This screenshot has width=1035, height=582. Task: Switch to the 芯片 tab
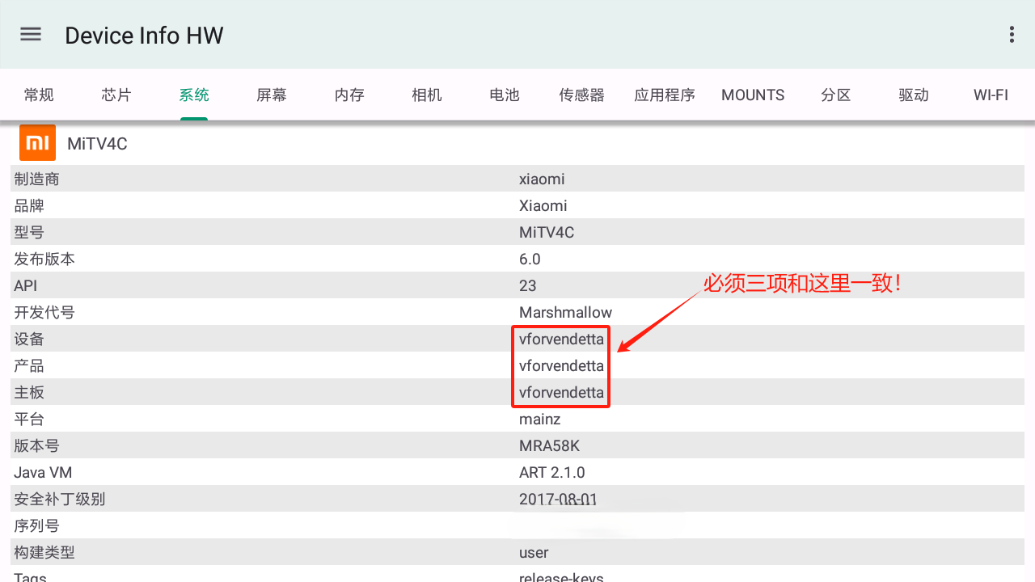point(116,95)
